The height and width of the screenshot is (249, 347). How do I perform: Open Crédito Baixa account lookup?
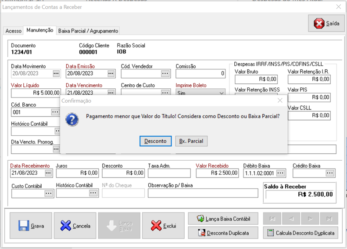(x=330, y=173)
